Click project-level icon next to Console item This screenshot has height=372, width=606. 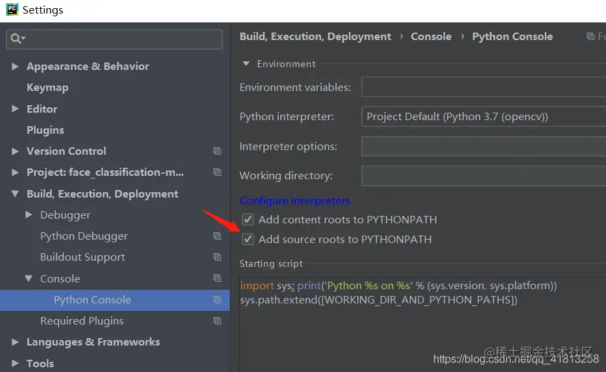(217, 278)
